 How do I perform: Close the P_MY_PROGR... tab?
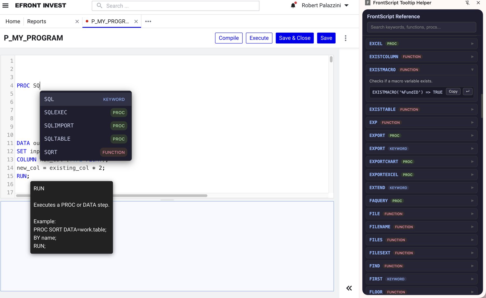click(x=136, y=21)
